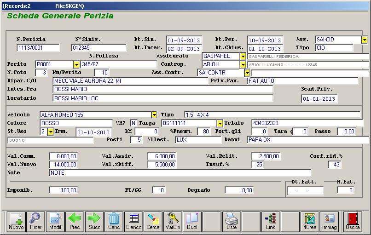Click the Dt.Per. date 10-09-2013
The height and width of the screenshot is (235, 371).
(265, 40)
